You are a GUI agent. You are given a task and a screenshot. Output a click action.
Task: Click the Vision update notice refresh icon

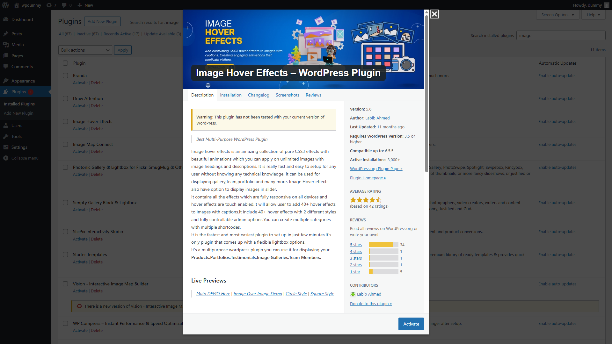pyautogui.click(x=79, y=306)
